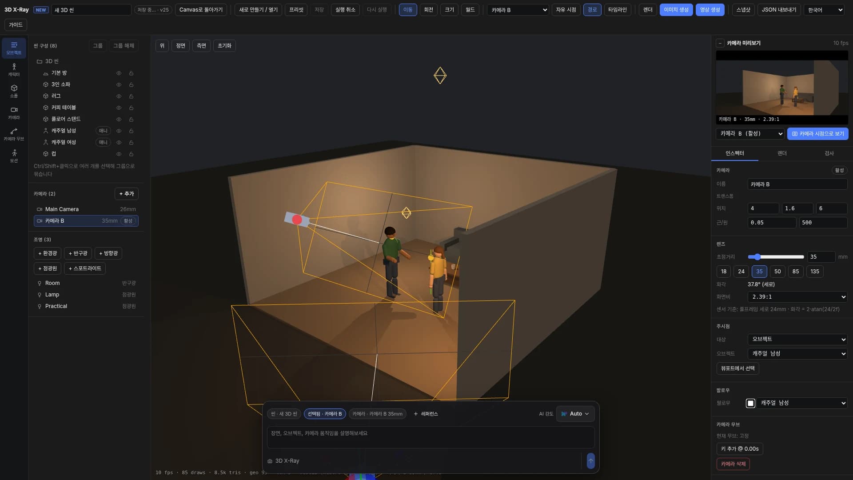Viewport: 853px width, 480px height.
Task: Hide the 캐주얼 남성 character
Action: [x=119, y=131]
